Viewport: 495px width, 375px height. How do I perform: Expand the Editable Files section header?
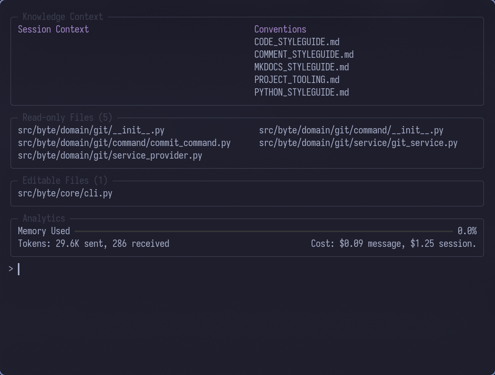(64, 180)
